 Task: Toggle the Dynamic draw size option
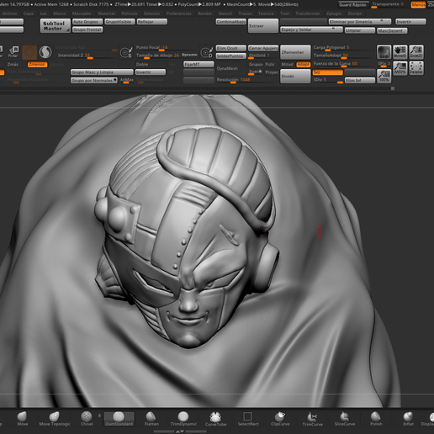(189, 55)
